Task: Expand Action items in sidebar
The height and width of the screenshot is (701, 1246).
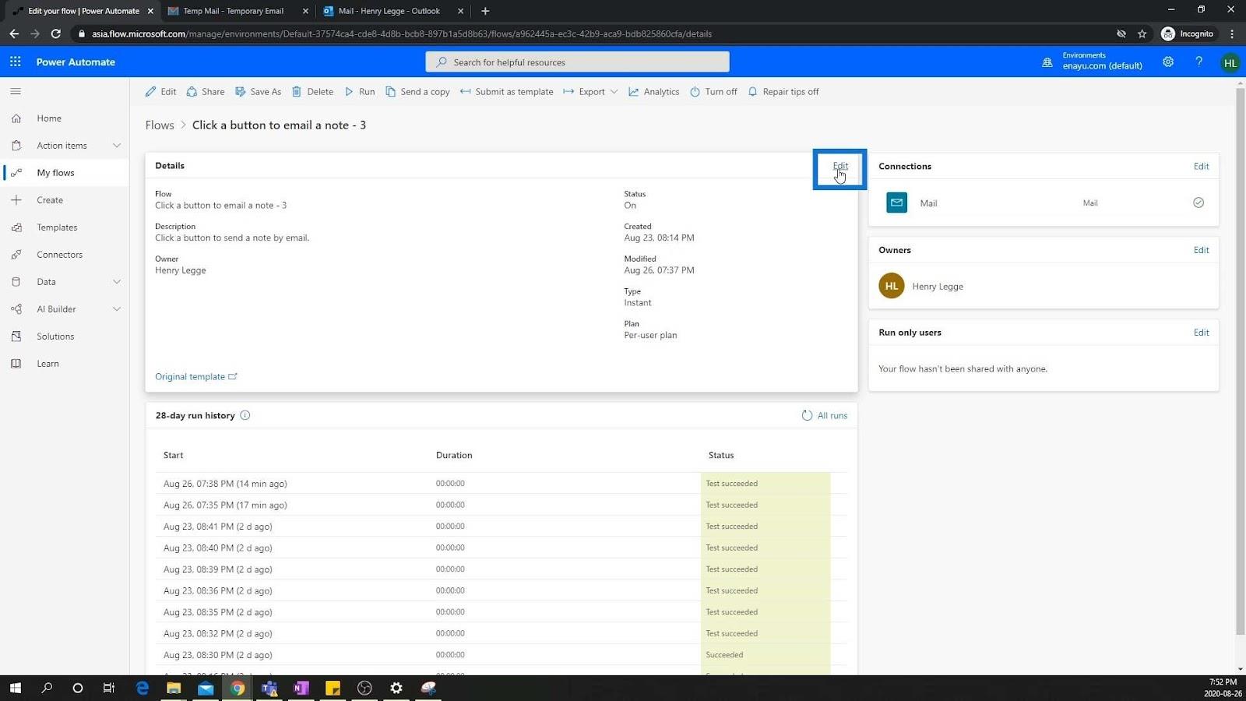Action: 117,146
